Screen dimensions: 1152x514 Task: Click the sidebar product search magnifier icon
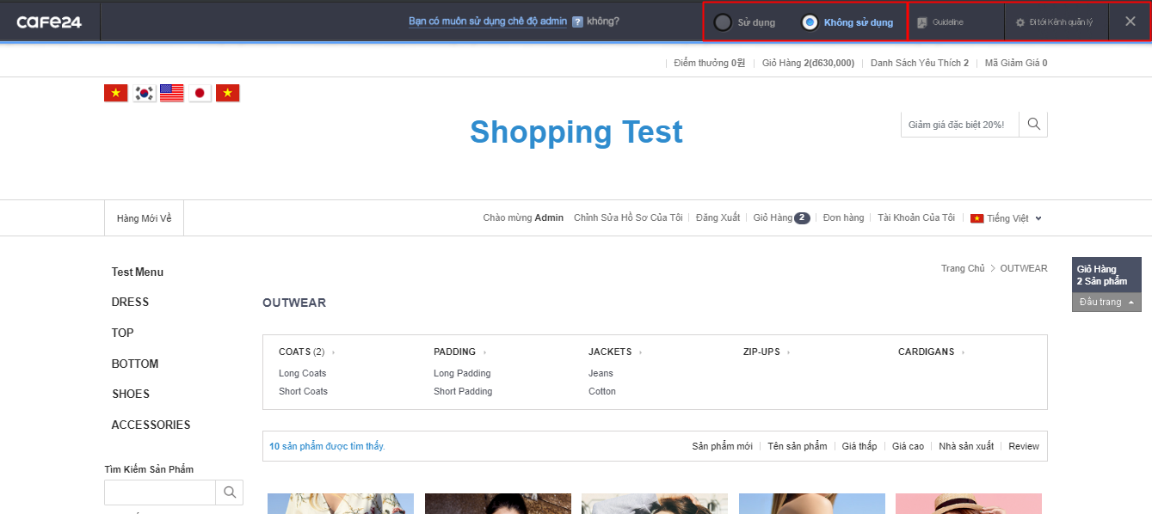(x=230, y=493)
